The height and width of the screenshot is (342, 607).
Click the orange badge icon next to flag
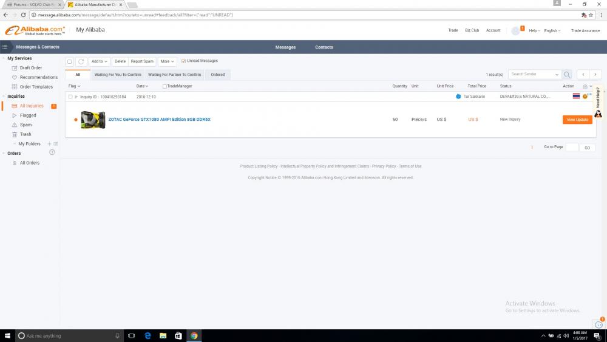[x=585, y=97]
